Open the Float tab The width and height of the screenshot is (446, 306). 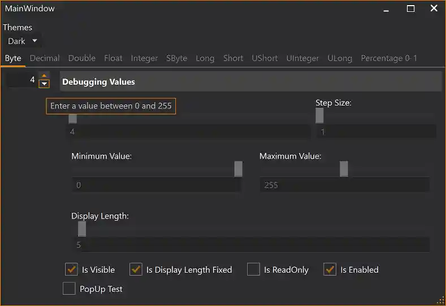[x=113, y=58]
